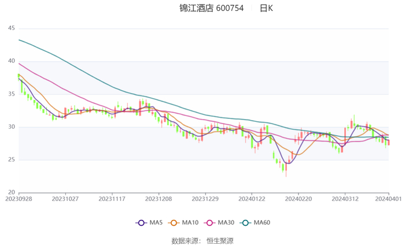405x246 pixels.
Task: Select the 日K label in the header
Action: click(266, 9)
